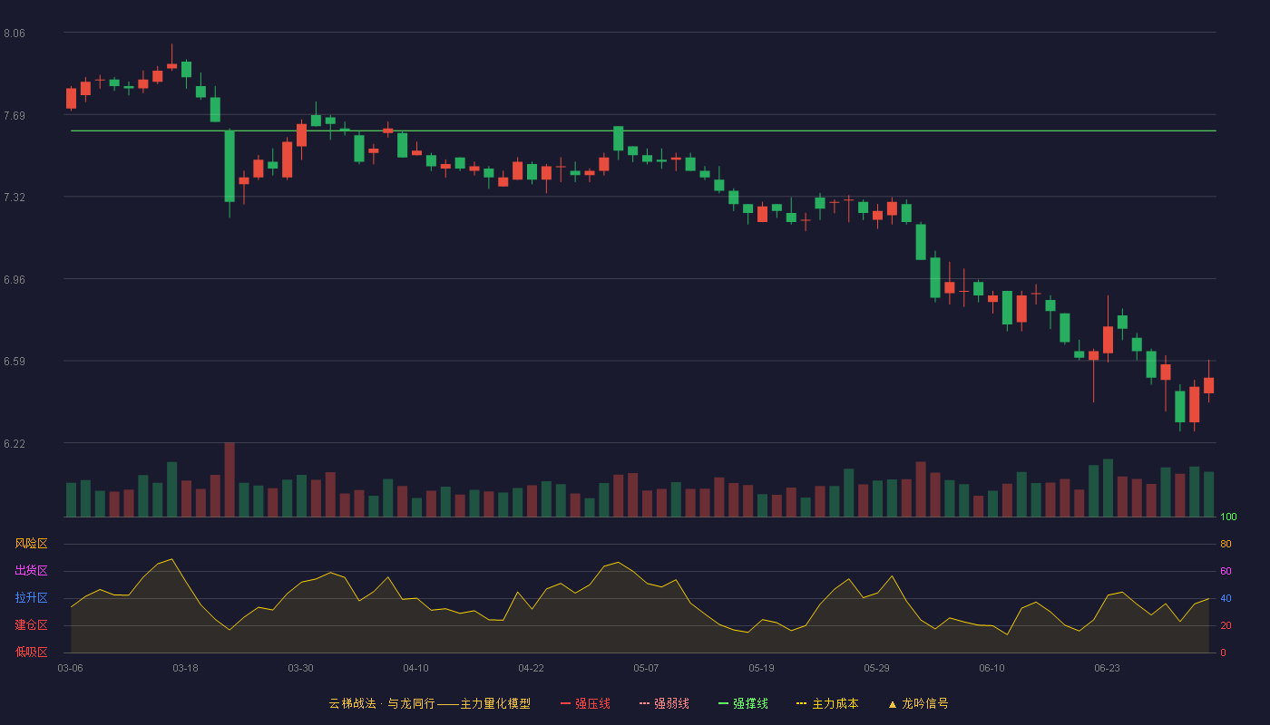The height and width of the screenshot is (725, 1270).
Task: Click the 风险区 zone label
Action: 31,544
